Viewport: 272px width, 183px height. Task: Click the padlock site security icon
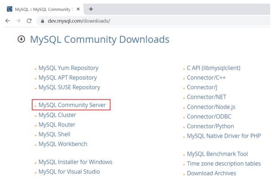point(38,18)
